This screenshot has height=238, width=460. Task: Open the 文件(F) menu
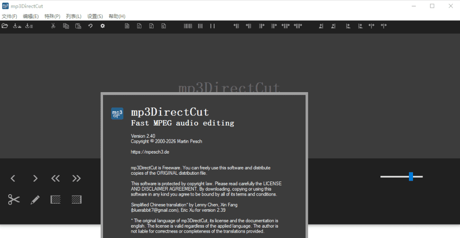click(9, 16)
